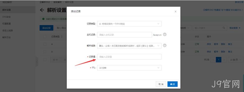Image resolution: width=244 pixels, height=92 pixels.
Task: Open the 解析线路 dropdown
Action: pyautogui.click(x=129, y=46)
